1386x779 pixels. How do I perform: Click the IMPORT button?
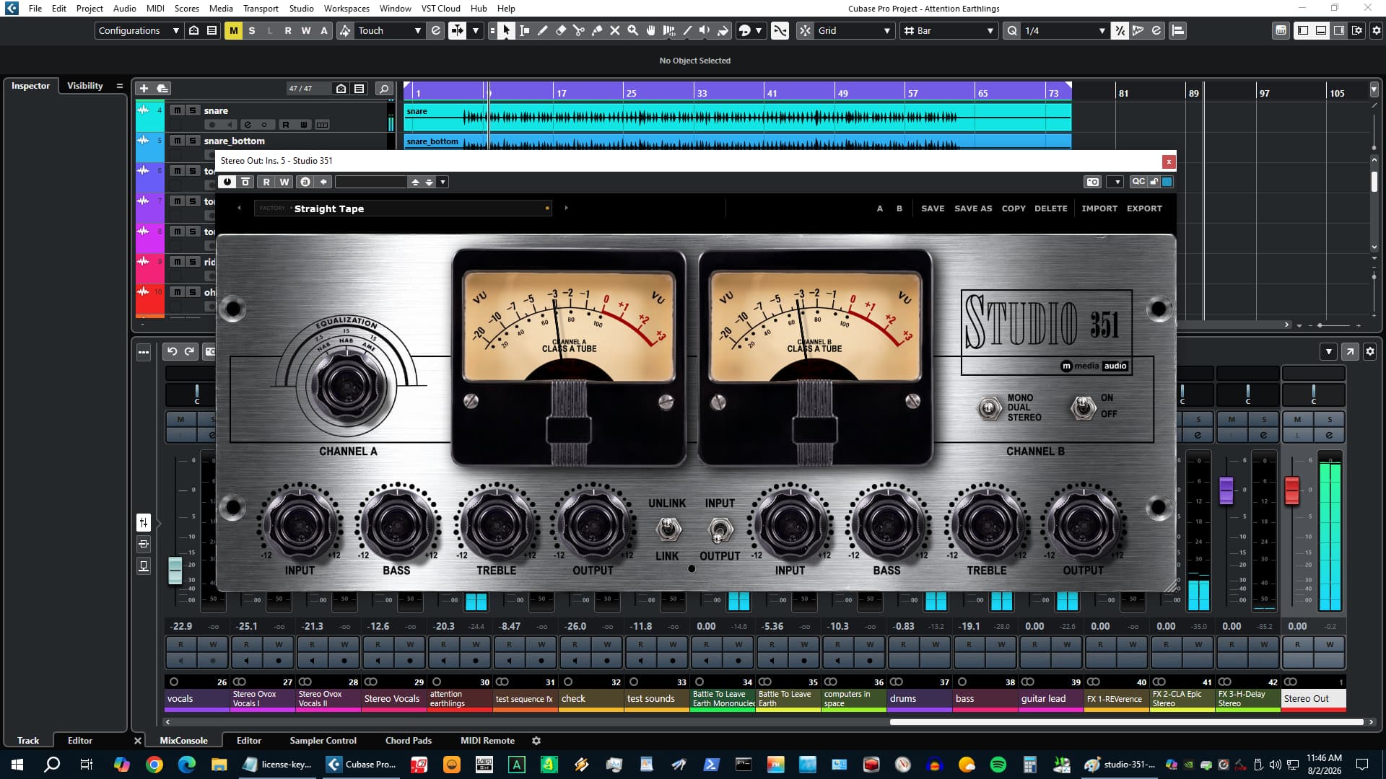click(1099, 208)
